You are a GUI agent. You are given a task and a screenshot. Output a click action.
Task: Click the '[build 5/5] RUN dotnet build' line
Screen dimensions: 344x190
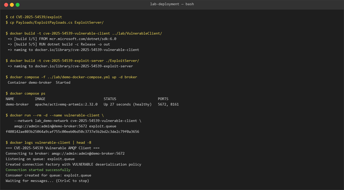59,44
